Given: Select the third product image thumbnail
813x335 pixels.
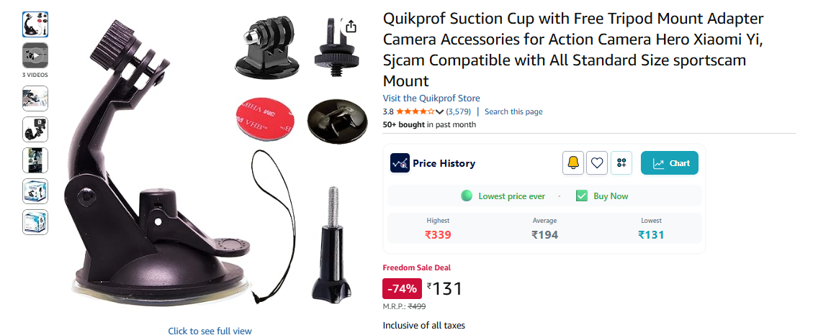Looking at the screenshot, I should pos(35,98).
